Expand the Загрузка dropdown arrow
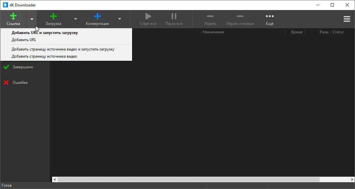 pyautogui.click(x=75, y=19)
